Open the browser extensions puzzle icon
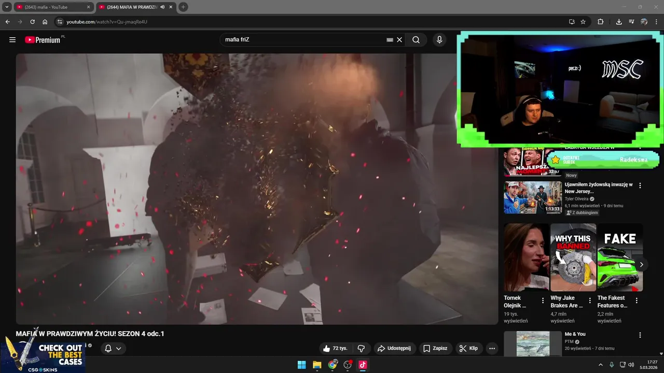 coord(601,22)
